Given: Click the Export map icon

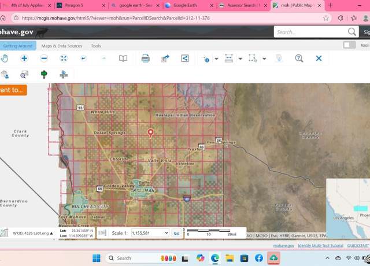Looking at the screenshot, I should click(x=165, y=58).
